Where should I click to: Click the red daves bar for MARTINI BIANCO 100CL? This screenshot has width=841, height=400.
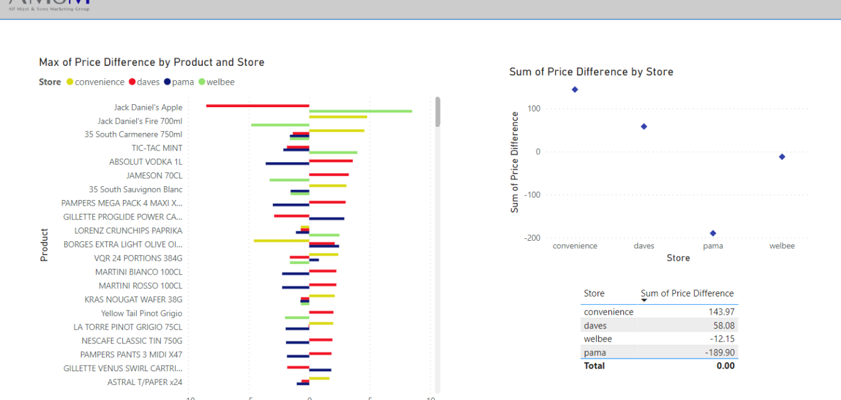coord(323,271)
